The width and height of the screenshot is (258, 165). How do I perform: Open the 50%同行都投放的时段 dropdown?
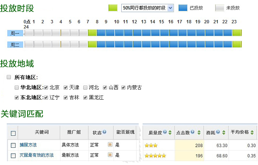coord(148,8)
